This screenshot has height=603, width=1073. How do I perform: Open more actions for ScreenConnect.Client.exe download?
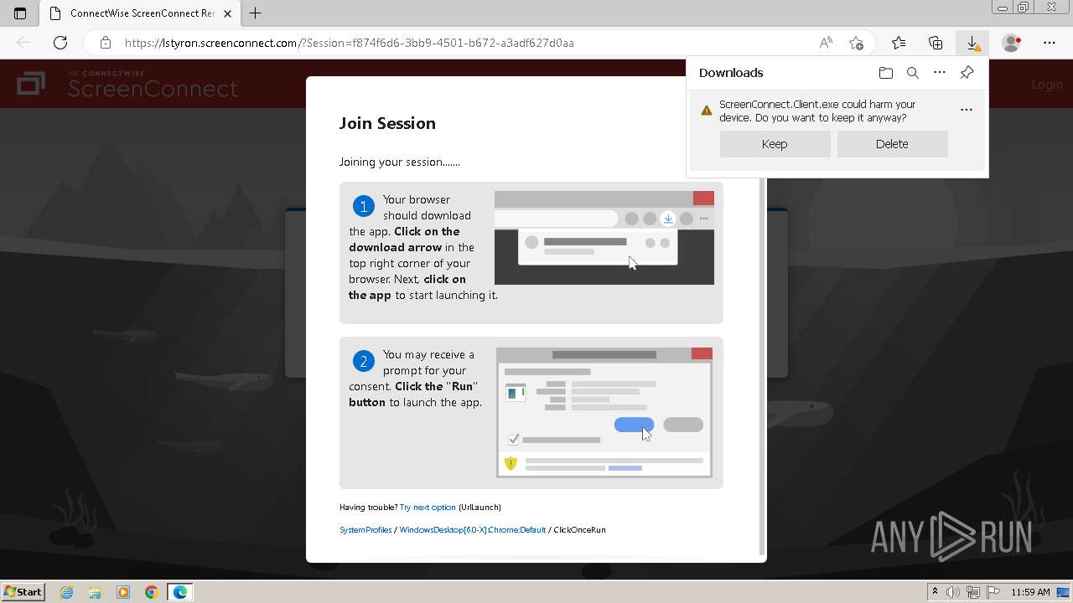click(x=967, y=110)
